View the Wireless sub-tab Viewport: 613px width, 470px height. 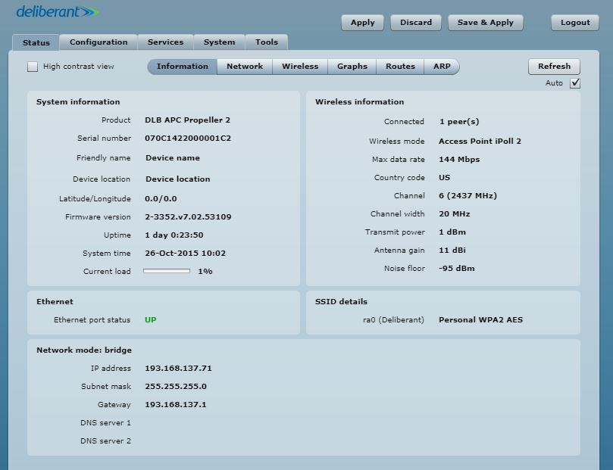pos(300,67)
